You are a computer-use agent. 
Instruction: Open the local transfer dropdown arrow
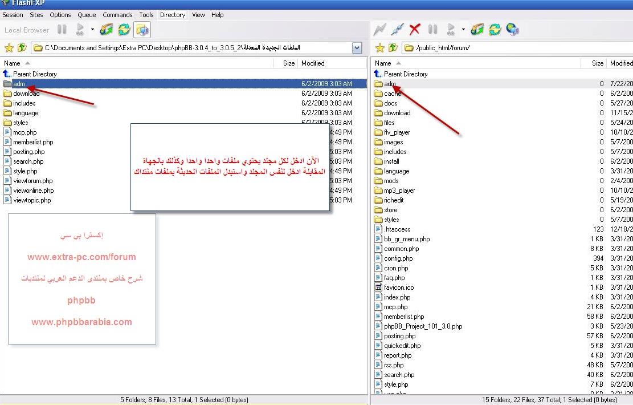[92, 30]
